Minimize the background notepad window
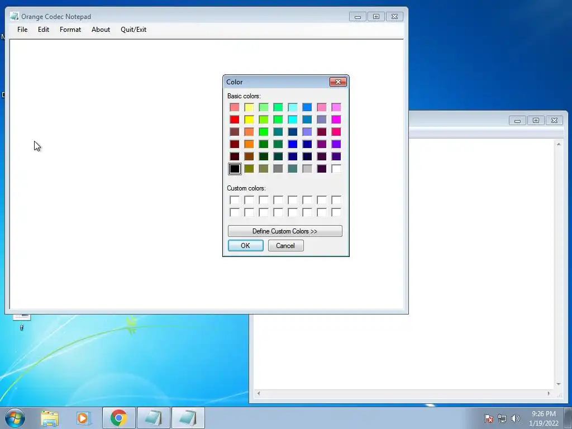 (x=517, y=121)
